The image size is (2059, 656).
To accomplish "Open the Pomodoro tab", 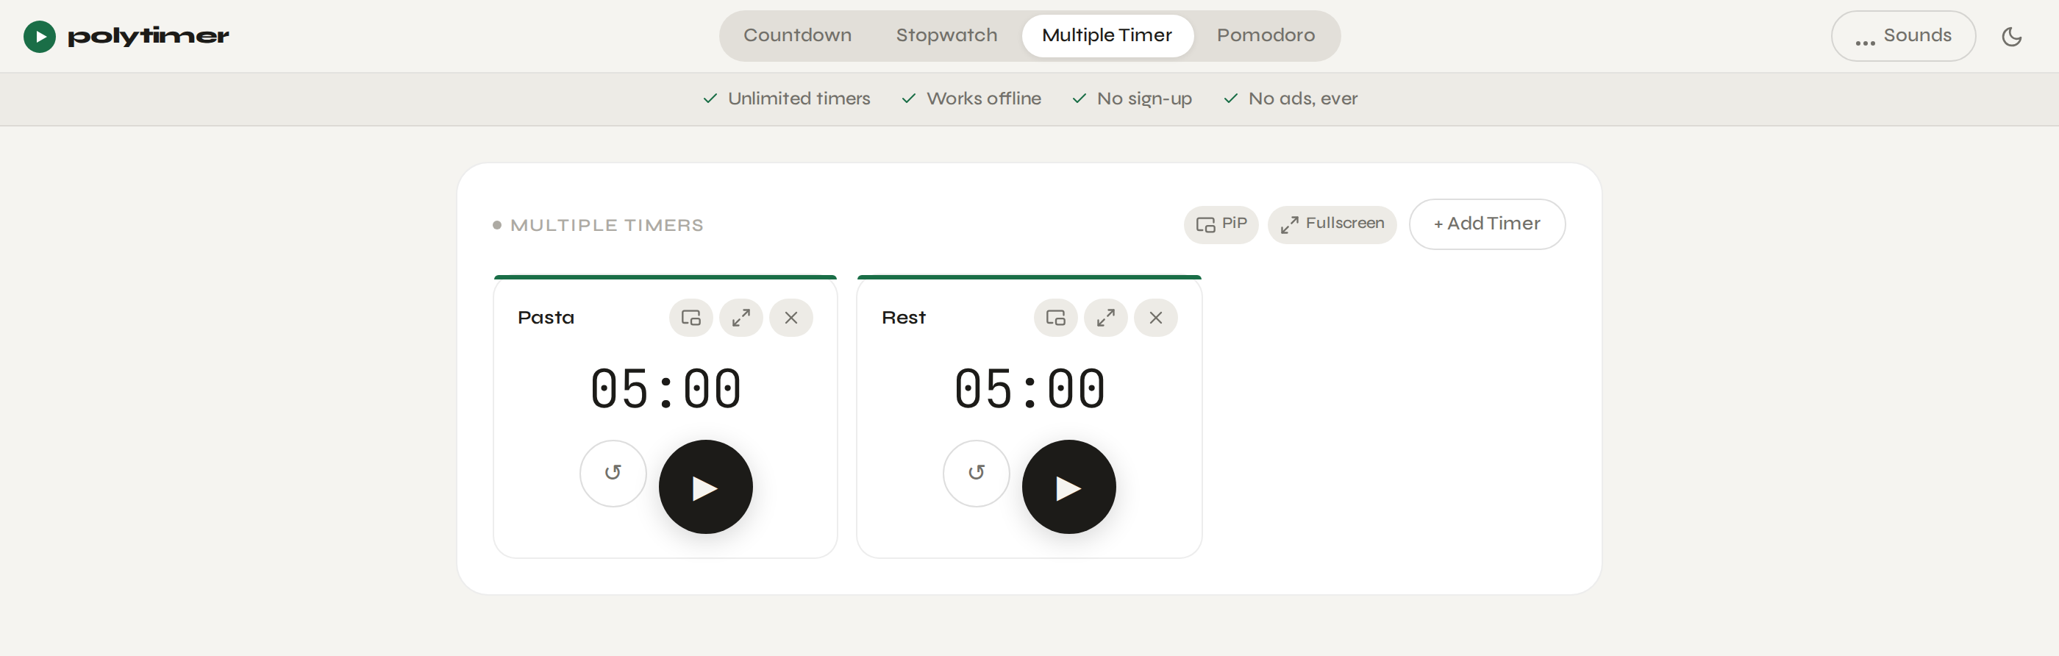I will 1266,36.
